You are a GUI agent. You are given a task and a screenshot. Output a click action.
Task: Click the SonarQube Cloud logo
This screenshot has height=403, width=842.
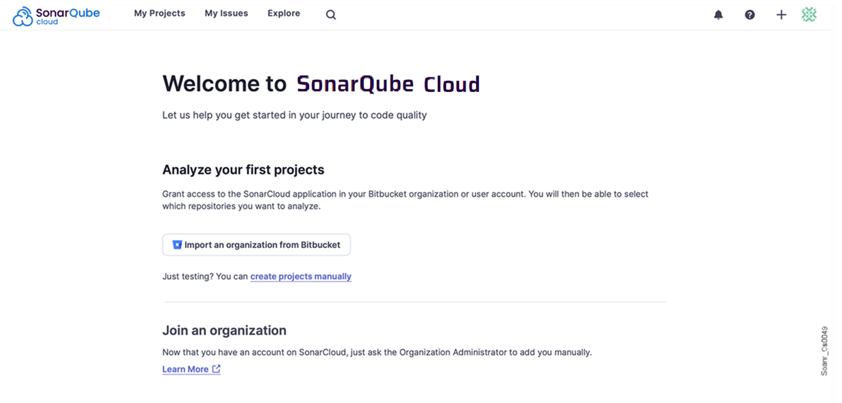tap(56, 15)
